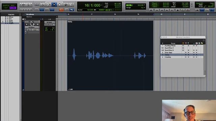Select the Kick track in Tracks list
Image resolution: width=216 pixels, height=121 pixels.
point(10,19)
